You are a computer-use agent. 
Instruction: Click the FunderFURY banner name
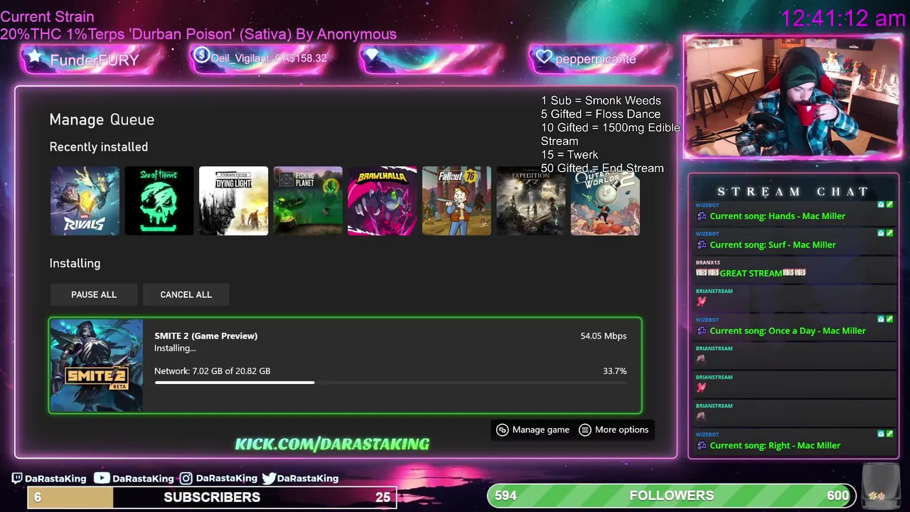coord(95,60)
